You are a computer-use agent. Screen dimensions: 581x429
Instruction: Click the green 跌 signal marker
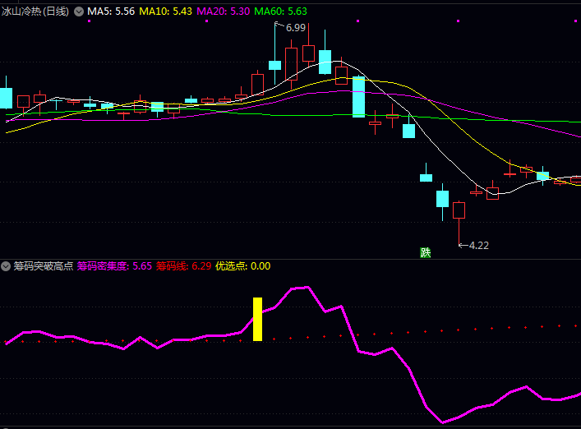coord(425,252)
